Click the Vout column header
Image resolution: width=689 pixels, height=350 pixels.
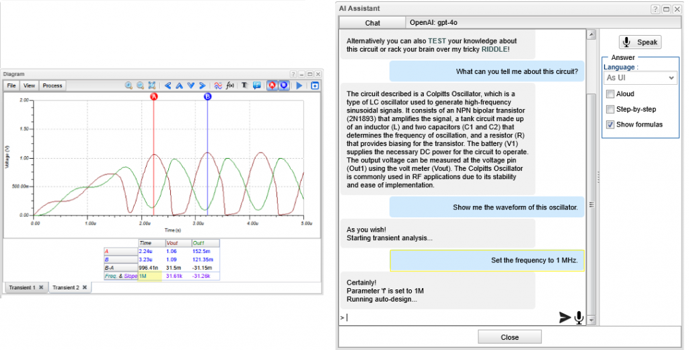pos(178,243)
